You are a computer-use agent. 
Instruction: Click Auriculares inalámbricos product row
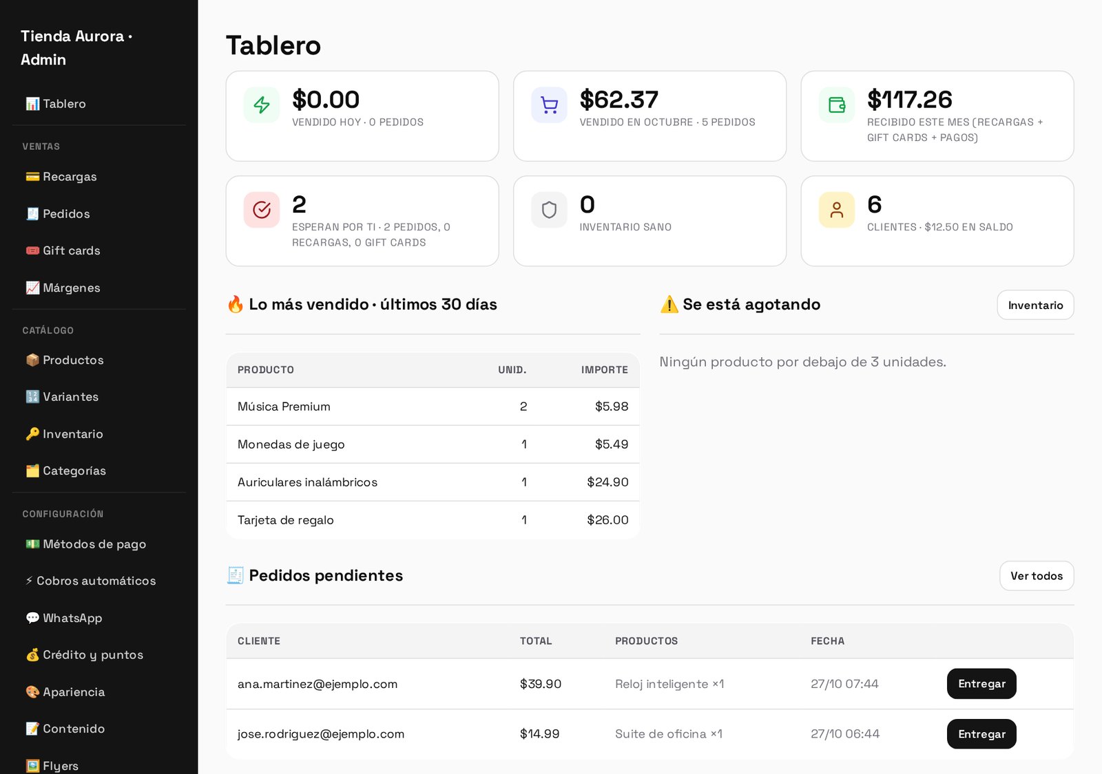pos(433,482)
